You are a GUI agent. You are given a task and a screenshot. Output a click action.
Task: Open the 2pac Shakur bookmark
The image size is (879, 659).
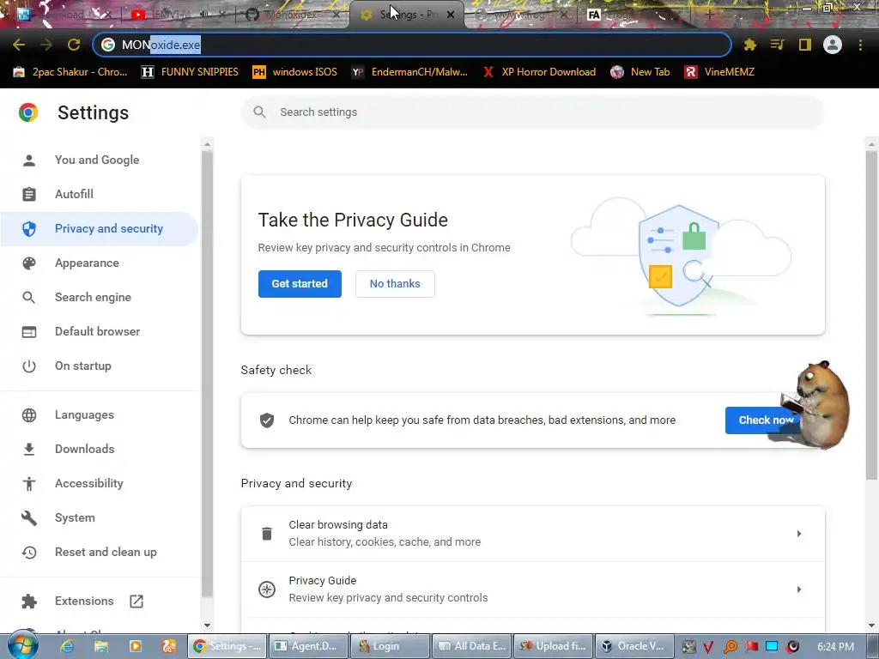click(70, 72)
